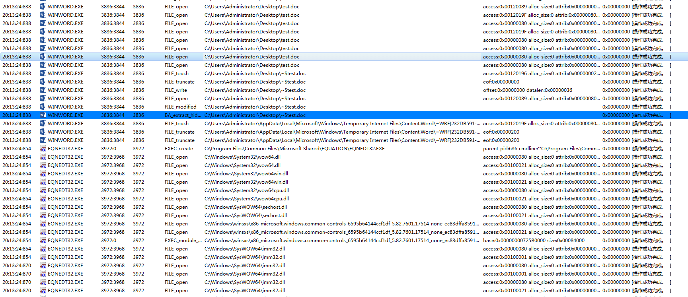Select the EXEC_create operation cell
688x297 pixels.
pyautogui.click(x=179, y=148)
